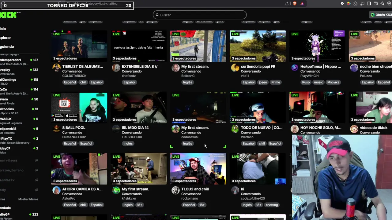This screenshot has width=392, height=220.
Task: Open GOLDSTARKICK channel avatar
Action: point(56,68)
